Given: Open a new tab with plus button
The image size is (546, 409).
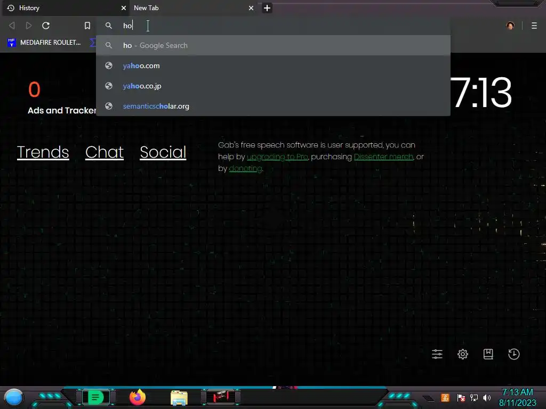Looking at the screenshot, I should (x=267, y=8).
